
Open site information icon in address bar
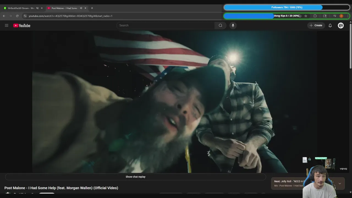(x=25, y=16)
